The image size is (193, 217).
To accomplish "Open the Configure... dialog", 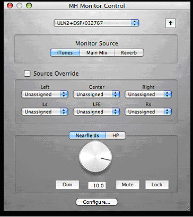I will click(96, 202).
